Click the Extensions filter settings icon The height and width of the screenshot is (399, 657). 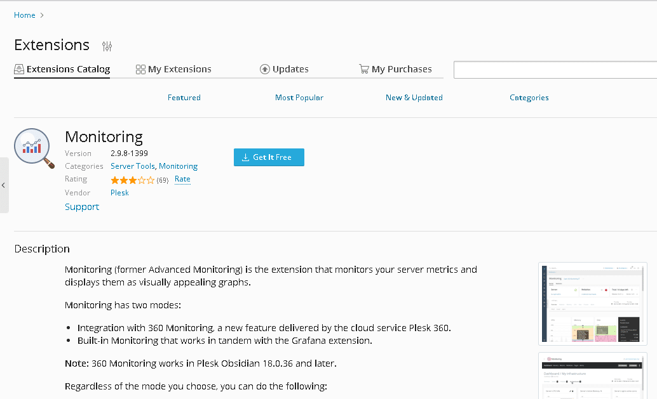[107, 46]
